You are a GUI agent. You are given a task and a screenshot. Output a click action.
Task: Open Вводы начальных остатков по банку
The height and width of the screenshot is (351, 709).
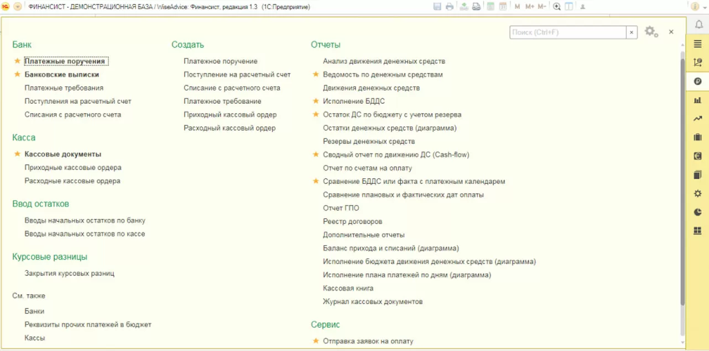pos(85,220)
